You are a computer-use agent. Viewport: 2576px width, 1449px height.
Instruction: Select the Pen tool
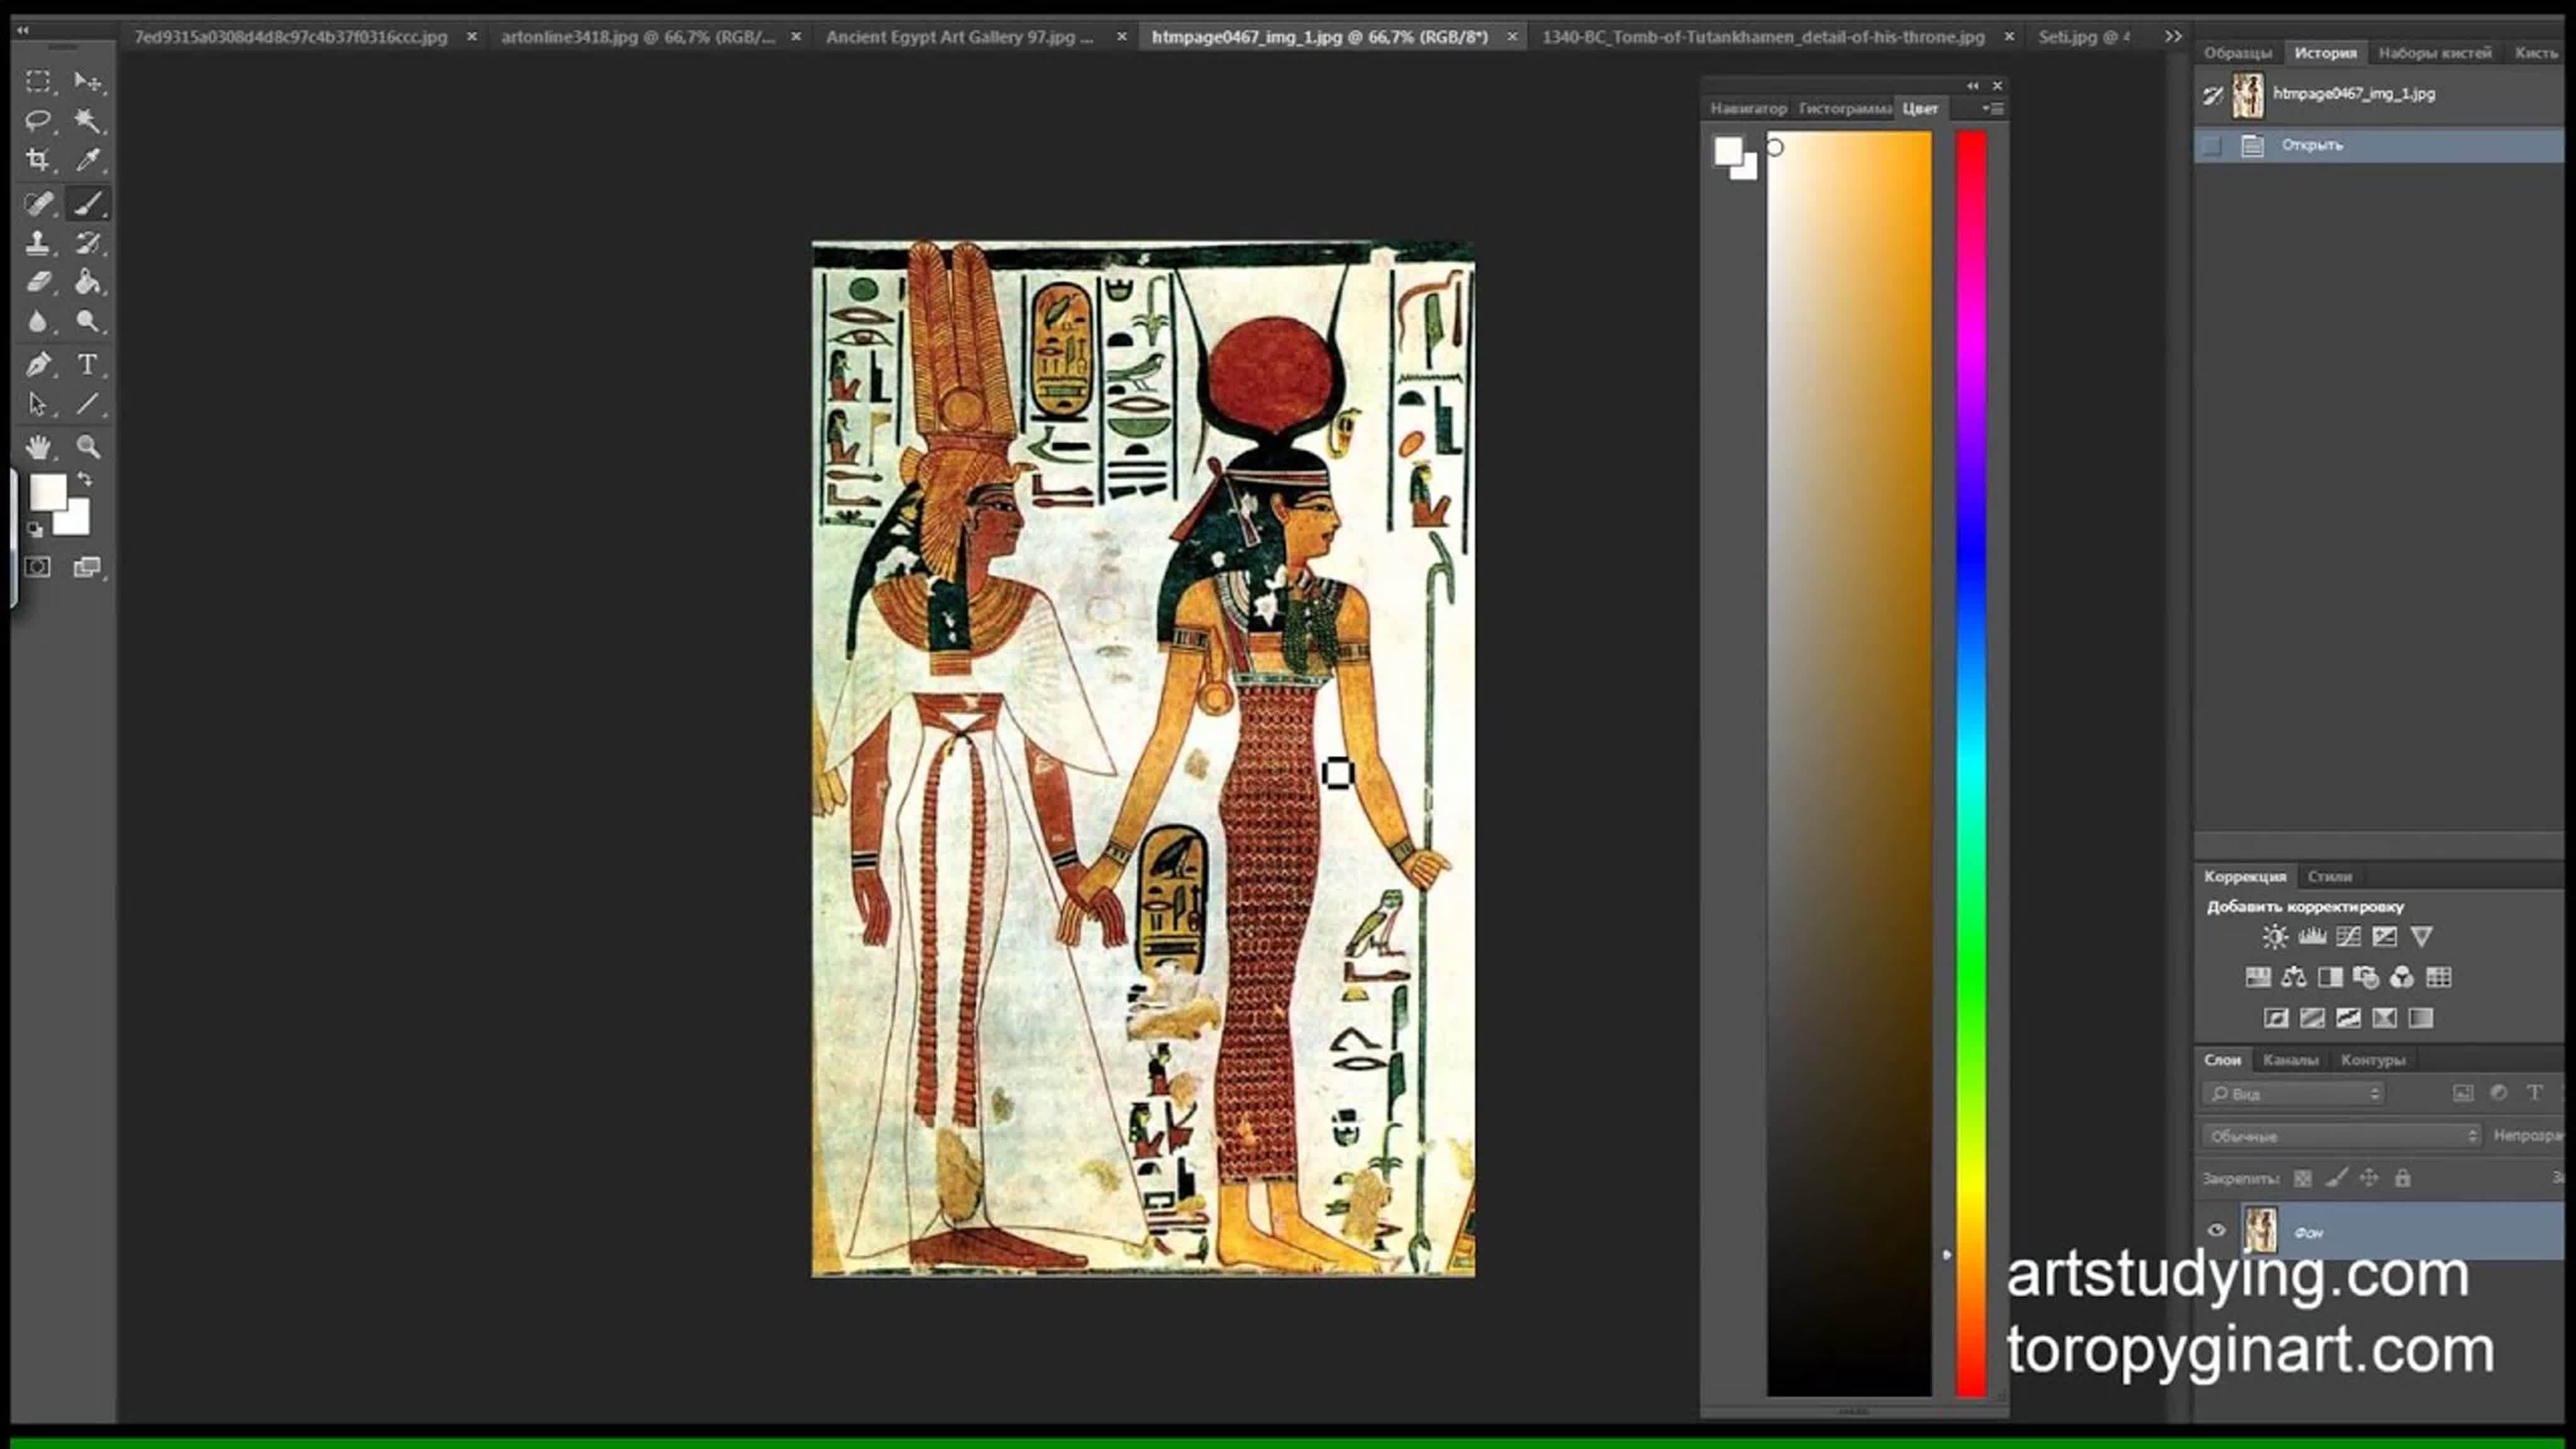pyautogui.click(x=38, y=365)
